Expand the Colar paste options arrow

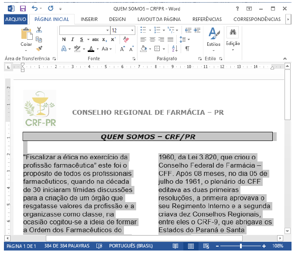coord(26,51)
